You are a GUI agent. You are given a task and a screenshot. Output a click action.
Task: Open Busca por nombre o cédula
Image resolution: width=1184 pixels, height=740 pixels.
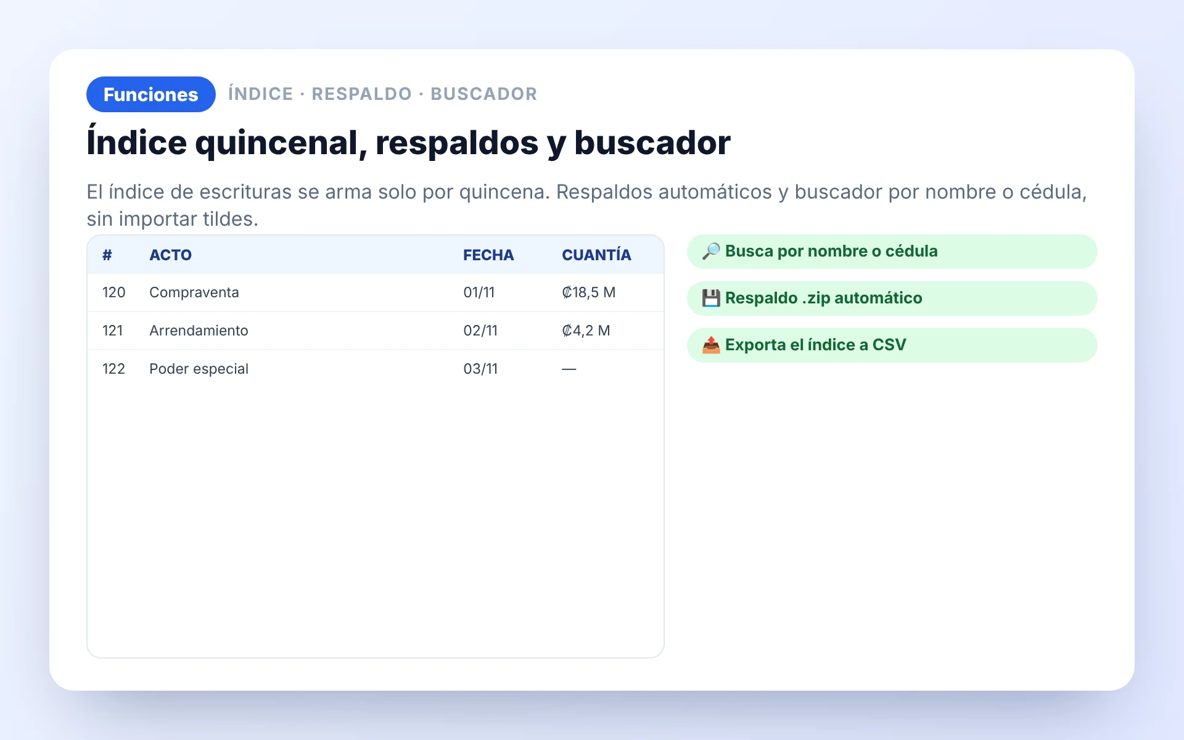(892, 252)
